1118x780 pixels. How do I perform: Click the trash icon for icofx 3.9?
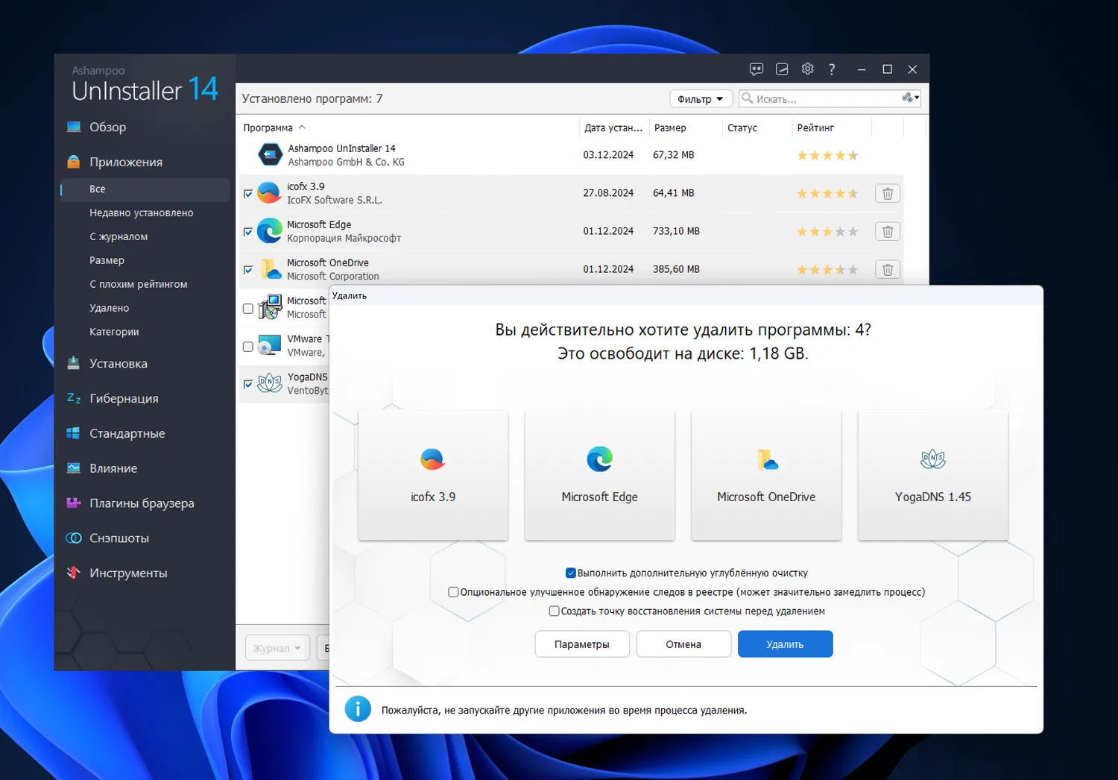point(888,193)
